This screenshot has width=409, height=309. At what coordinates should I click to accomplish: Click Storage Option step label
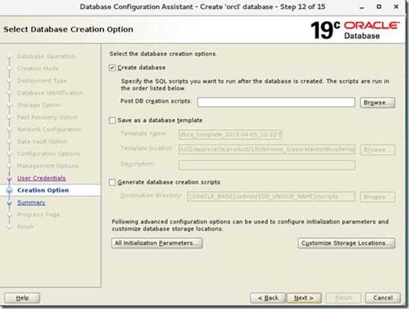pyautogui.click(x=39, y=105)
